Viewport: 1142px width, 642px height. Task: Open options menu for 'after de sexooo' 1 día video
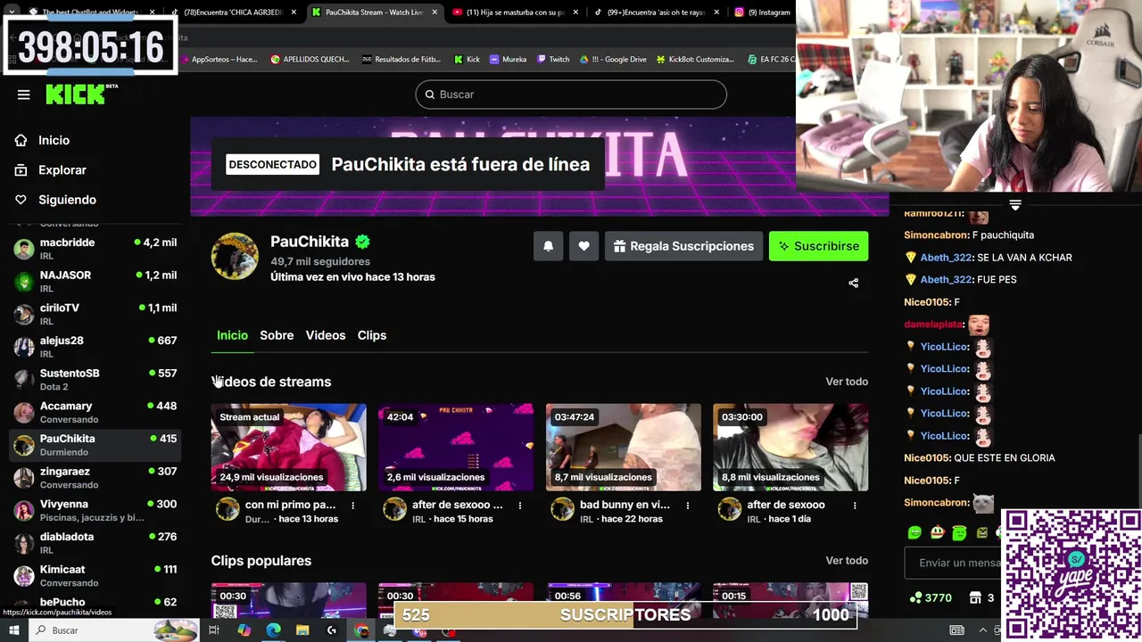click(855, 506)
